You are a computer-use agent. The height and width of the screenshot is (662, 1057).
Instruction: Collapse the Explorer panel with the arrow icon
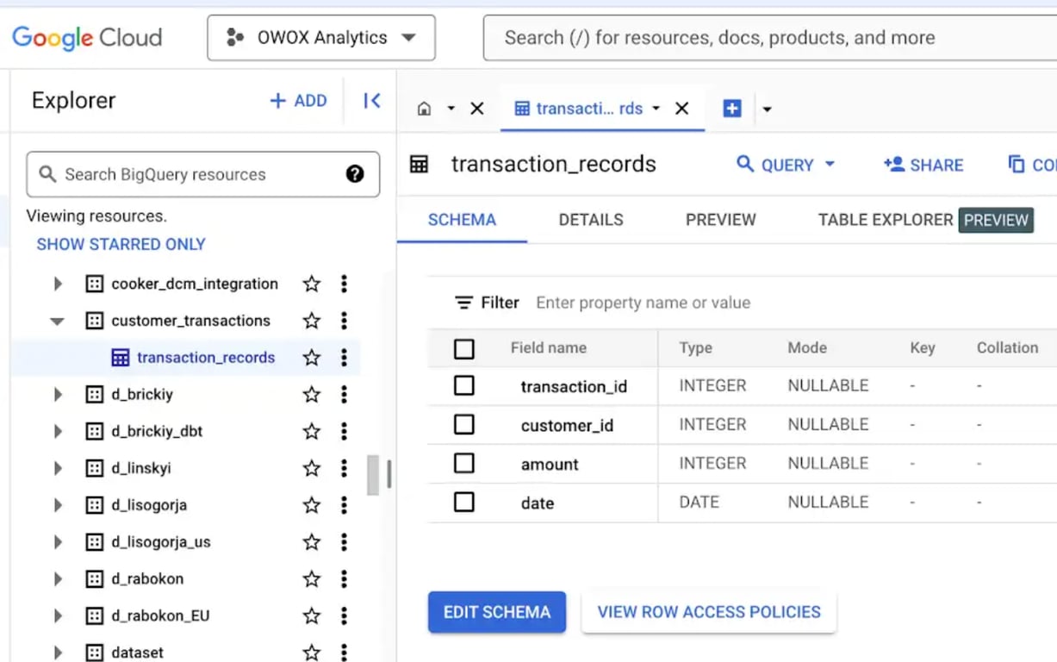372,101
